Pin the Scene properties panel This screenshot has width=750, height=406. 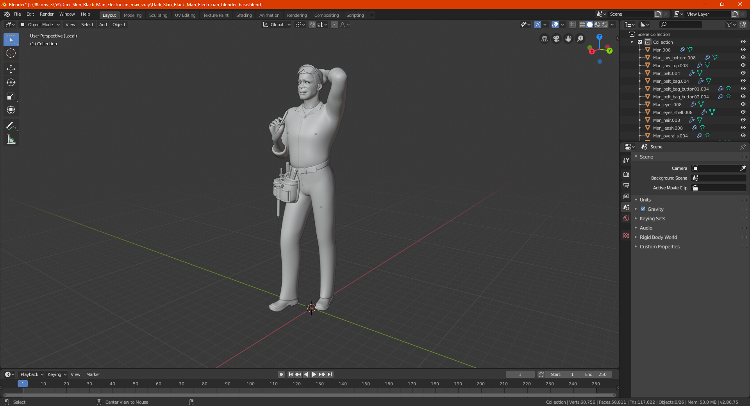tap(743, 147)
